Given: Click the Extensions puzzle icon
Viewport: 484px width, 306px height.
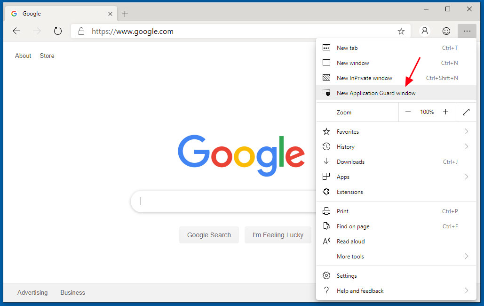Looking at the screenshot, I should pyautogui.click(x=326, y=192).
